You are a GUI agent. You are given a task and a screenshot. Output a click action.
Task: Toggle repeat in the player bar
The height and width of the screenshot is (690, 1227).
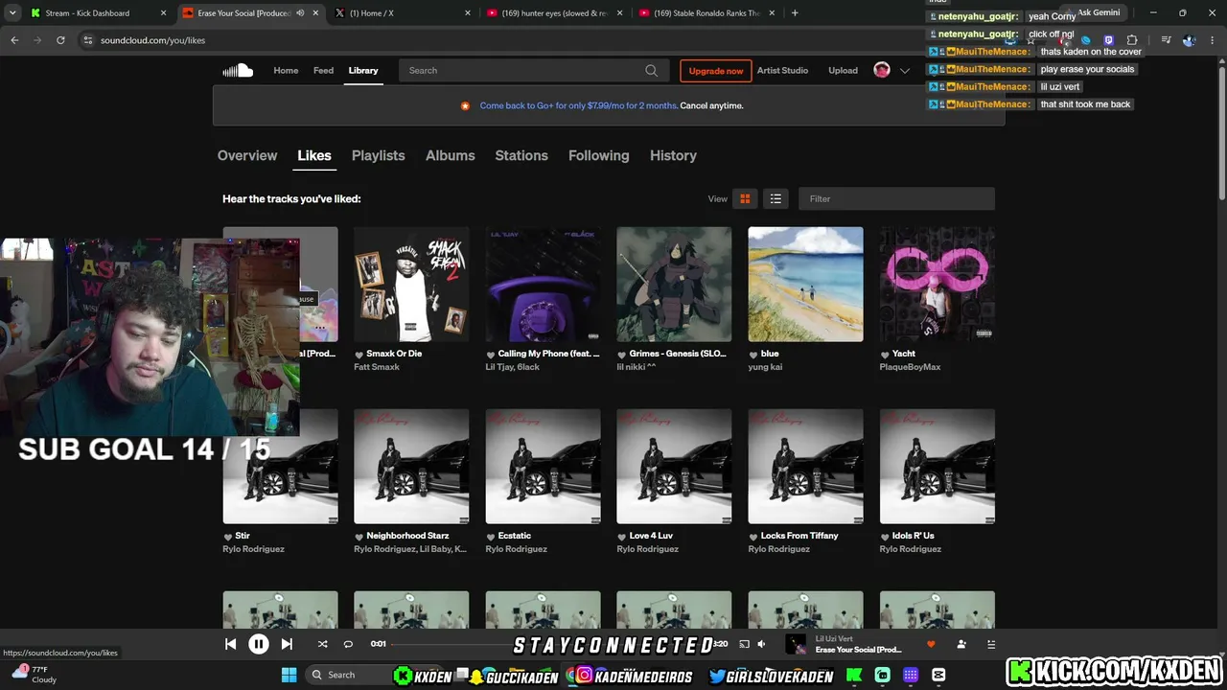point(348,644)
